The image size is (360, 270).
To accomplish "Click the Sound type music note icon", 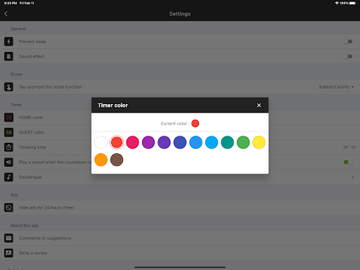I will tap(8, 177).
